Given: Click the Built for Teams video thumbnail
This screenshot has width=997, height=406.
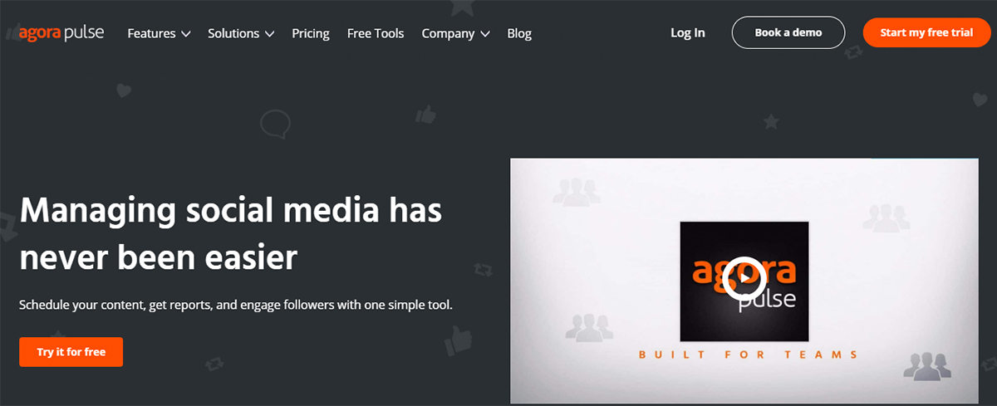Looking at the screenshot, I should pyautogui.click(x=744, y=281).
